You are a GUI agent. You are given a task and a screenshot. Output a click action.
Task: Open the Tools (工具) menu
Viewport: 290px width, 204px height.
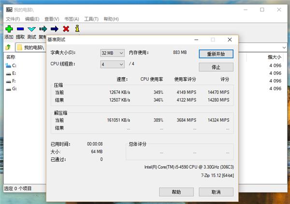[x=91, y=19]
